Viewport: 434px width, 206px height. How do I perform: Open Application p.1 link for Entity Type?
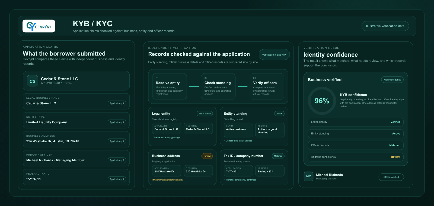[x=117, y=122]
